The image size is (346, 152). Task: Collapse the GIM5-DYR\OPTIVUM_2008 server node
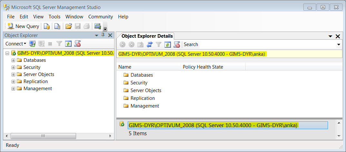7,53
